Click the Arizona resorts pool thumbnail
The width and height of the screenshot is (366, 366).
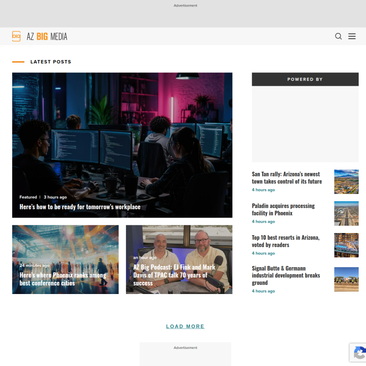pyautogui.click(x=346, y=245)
